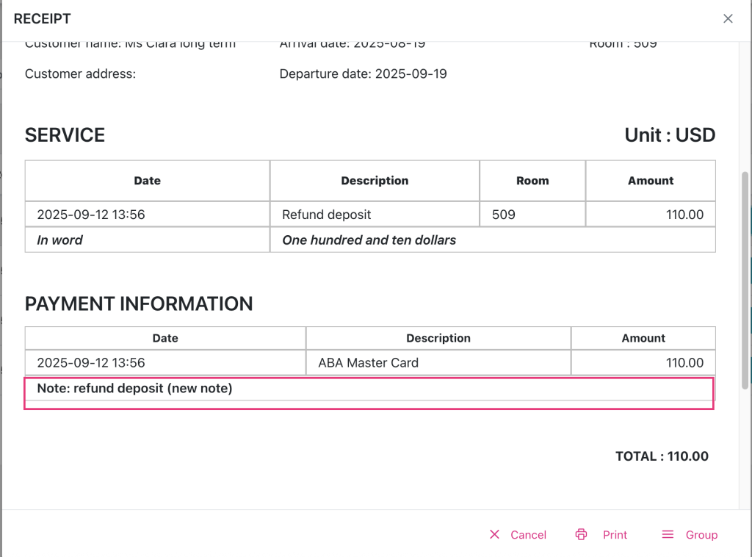
Task: Click the printer icon in the footer
Action: tap(581, 534)
